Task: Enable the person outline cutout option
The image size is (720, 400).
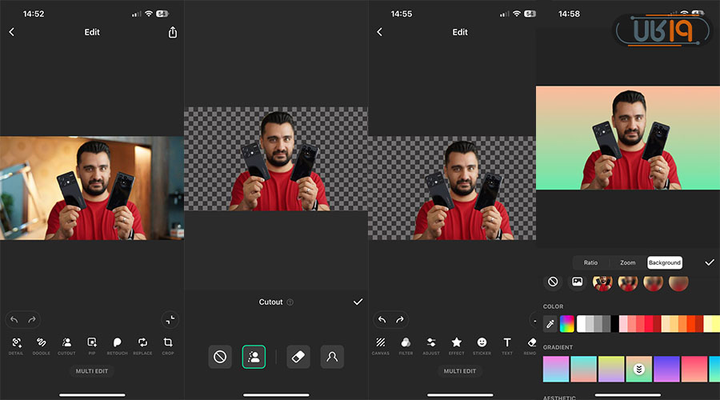Action: click(x=332, y=357)
